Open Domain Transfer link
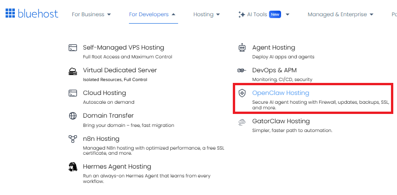 click(x=108, y=116)
